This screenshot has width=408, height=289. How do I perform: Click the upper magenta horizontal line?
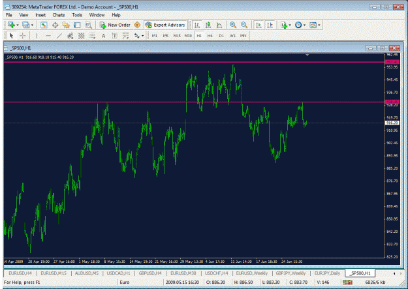click(x=194, y=62)
